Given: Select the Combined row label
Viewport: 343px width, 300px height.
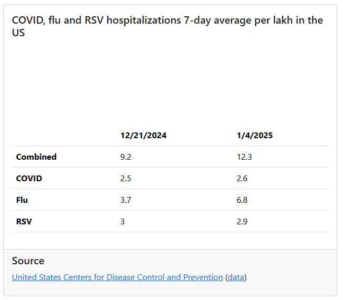Looking at the screenshot, I should pyautogui.click(x=36, y=157).
